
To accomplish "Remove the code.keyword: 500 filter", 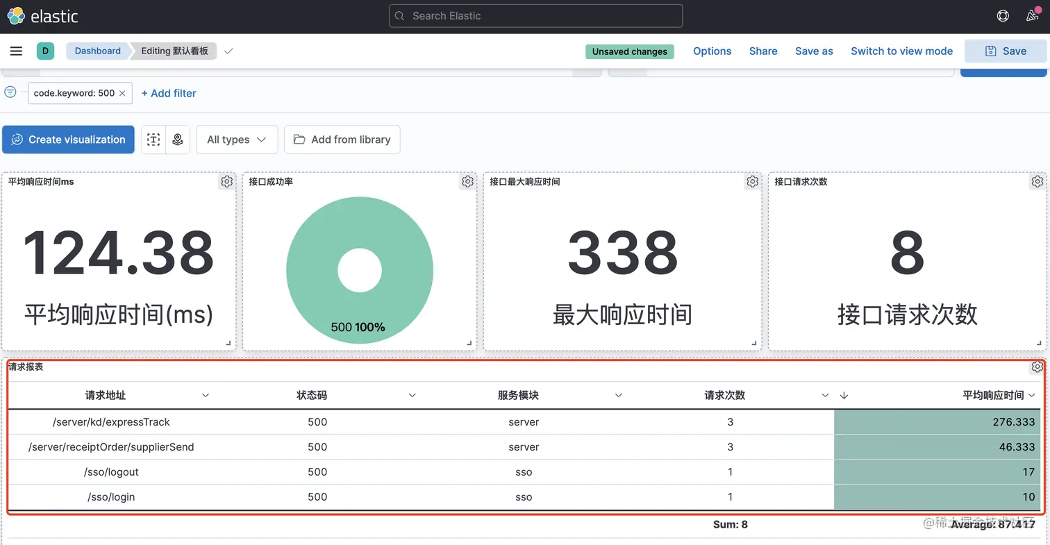I will pos(123,93).
